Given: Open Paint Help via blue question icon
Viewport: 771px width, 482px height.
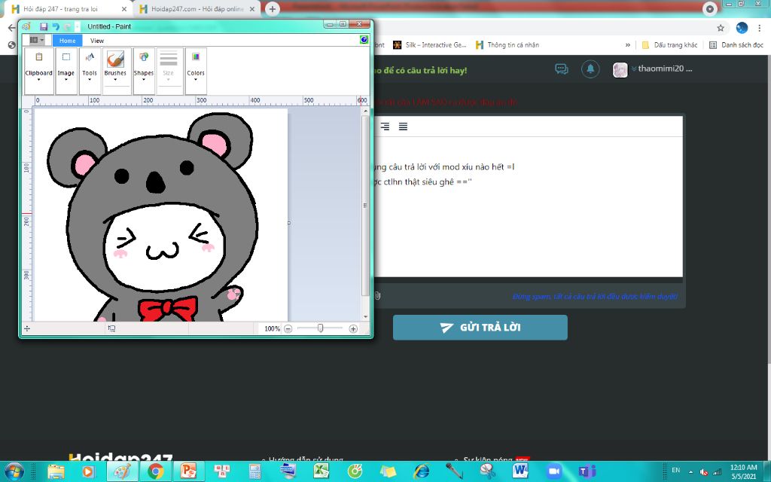Looking at the screenshot, I should click(x=364, y=40).
